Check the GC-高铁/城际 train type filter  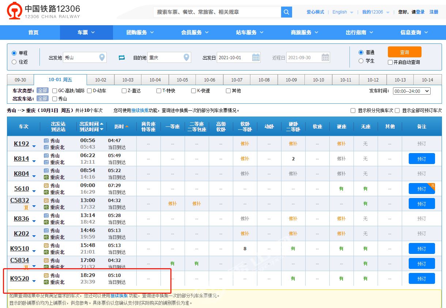(55, 91)
